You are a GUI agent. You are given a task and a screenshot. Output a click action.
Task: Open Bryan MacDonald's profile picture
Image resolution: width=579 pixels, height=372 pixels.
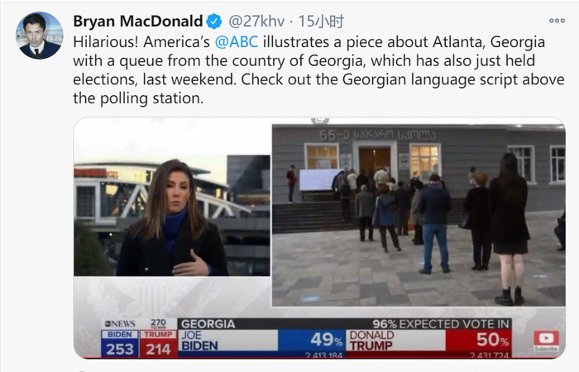coord(40,36)
